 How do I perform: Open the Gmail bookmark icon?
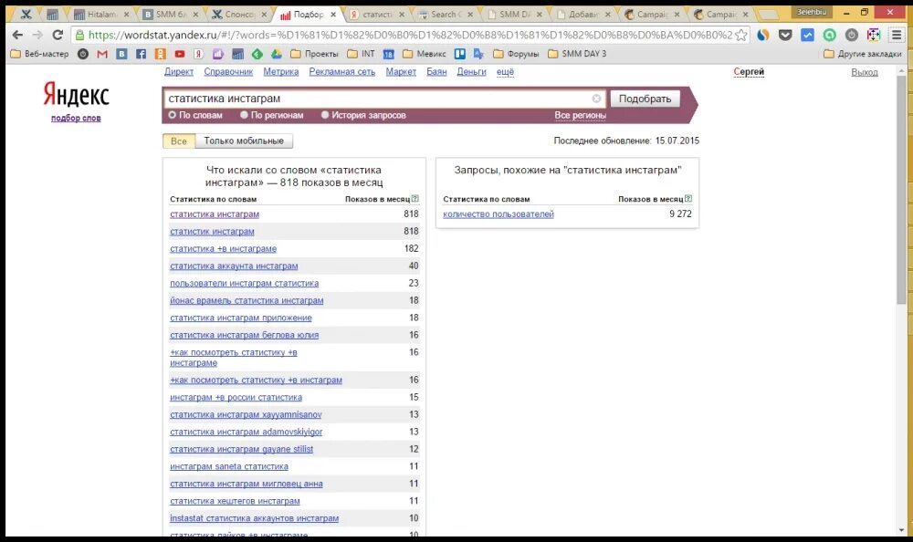102,54
